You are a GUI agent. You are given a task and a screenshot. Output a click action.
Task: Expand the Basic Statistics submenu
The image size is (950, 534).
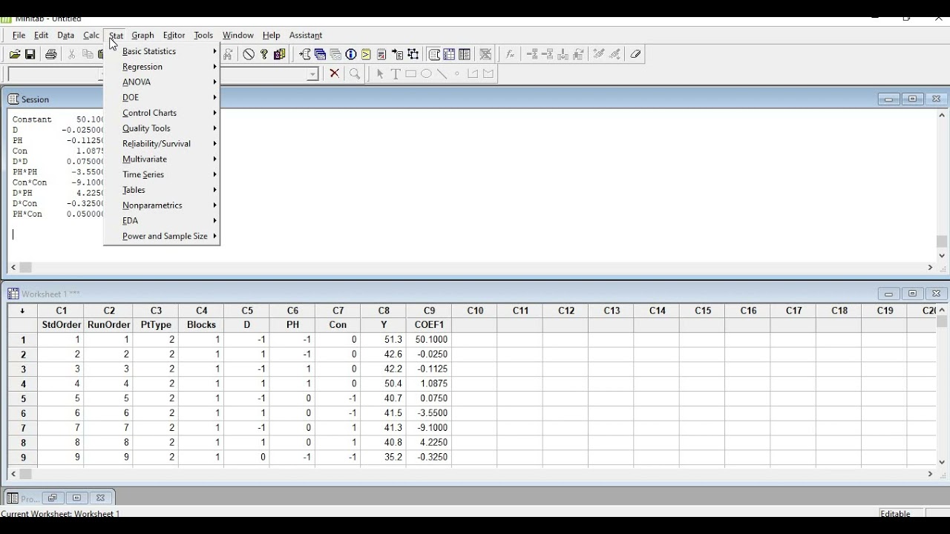pos(162,51)
